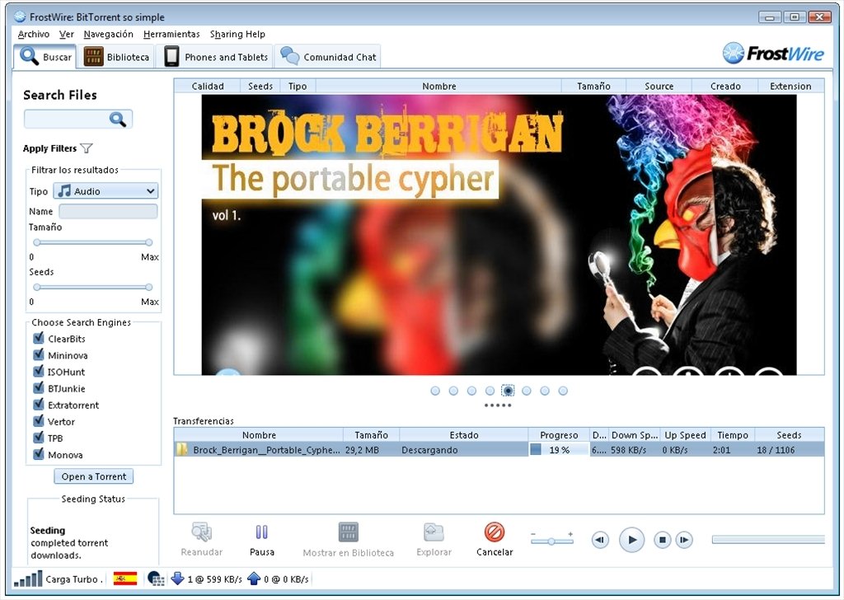Viewport: 844px width, 600px height.
Task: Click the Seeds range slider in filters
Action: tap(92, 287)
